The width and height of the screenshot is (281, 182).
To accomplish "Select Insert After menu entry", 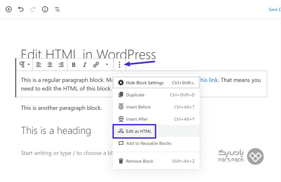I will [156, 119].
